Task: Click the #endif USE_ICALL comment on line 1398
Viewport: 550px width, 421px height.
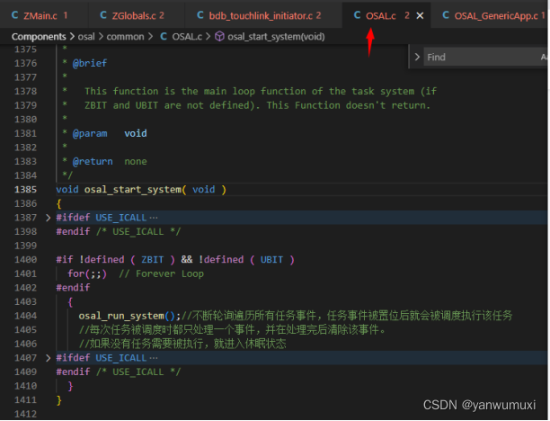Action: (x=138, y=232)
